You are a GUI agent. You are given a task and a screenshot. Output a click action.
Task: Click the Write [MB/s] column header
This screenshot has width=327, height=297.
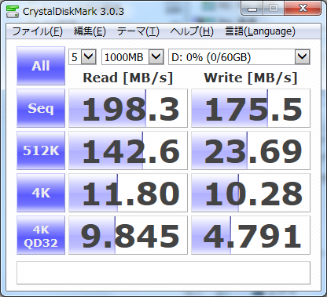click(x=251, y=78)
